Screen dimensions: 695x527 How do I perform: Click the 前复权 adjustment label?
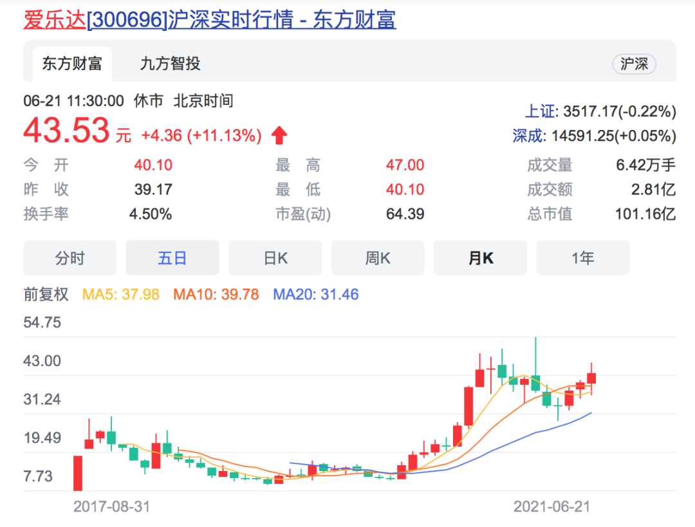coord(46,295)
